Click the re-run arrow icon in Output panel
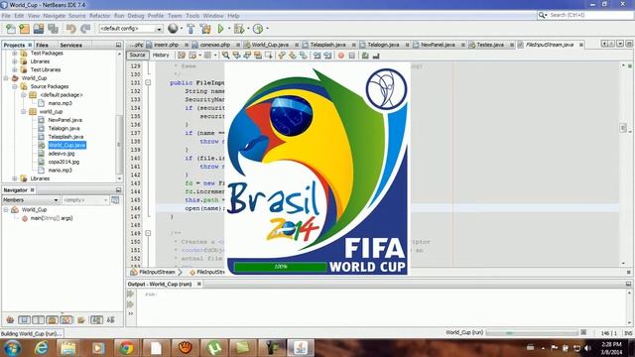The height and width of the screenshot is (357, 635). (130, 295)
